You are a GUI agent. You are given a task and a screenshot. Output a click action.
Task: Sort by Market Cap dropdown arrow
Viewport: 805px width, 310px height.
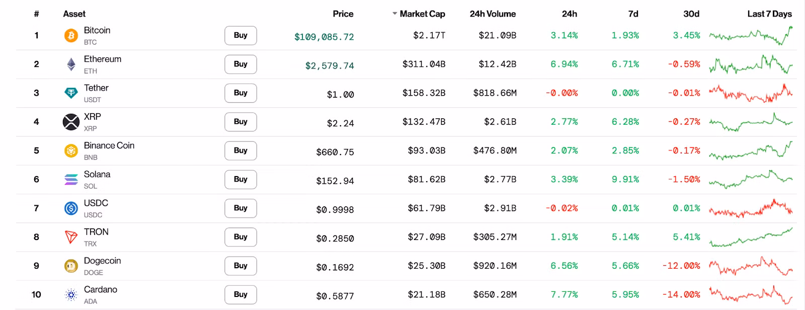(395, 14)
